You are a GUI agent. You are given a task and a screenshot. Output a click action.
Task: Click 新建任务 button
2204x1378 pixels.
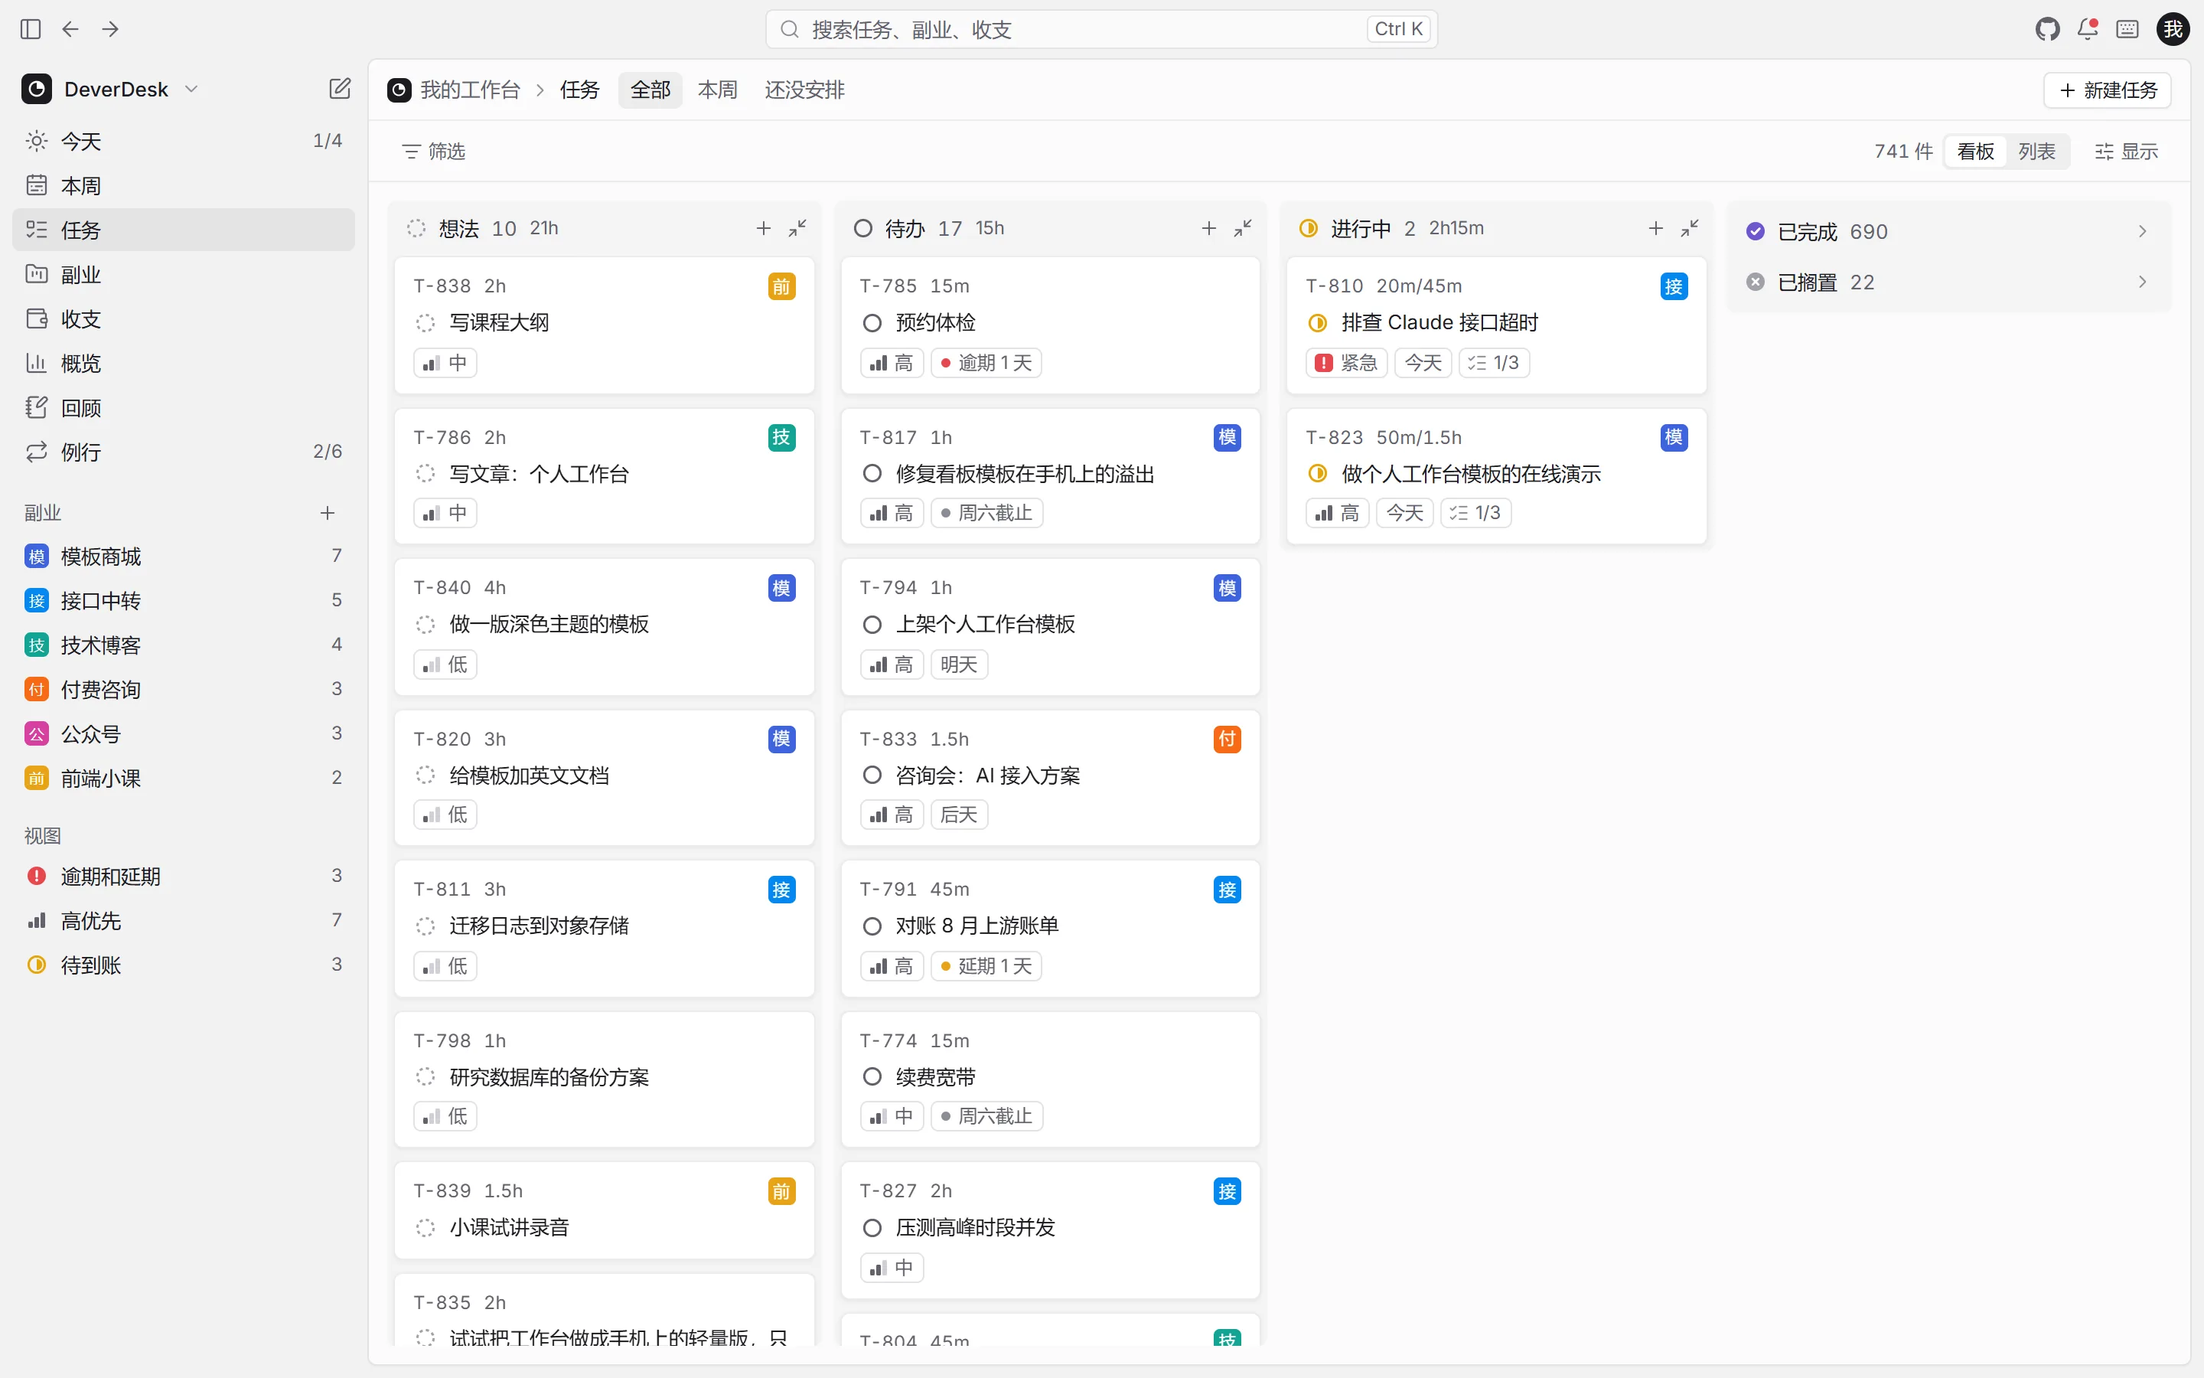click(2108, 90)
